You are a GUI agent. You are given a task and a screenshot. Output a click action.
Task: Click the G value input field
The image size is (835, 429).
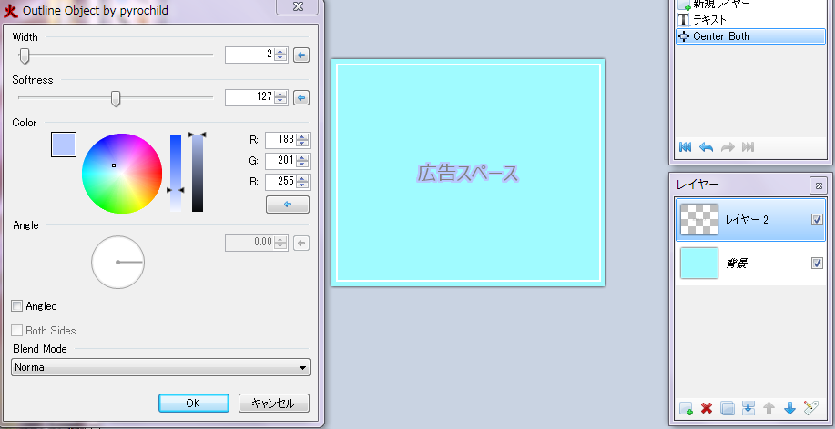(x=280, y=161)
